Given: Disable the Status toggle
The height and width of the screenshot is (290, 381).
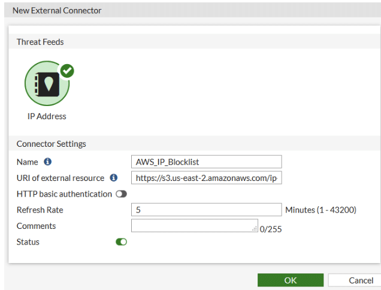Looking at the screenshot, I should point(121,242).
